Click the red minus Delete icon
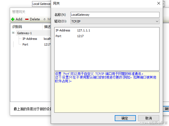This screenshot has height=126, width=169. (27, 19)
